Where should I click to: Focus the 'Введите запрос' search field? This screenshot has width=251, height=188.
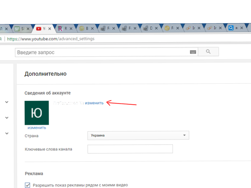102,52
